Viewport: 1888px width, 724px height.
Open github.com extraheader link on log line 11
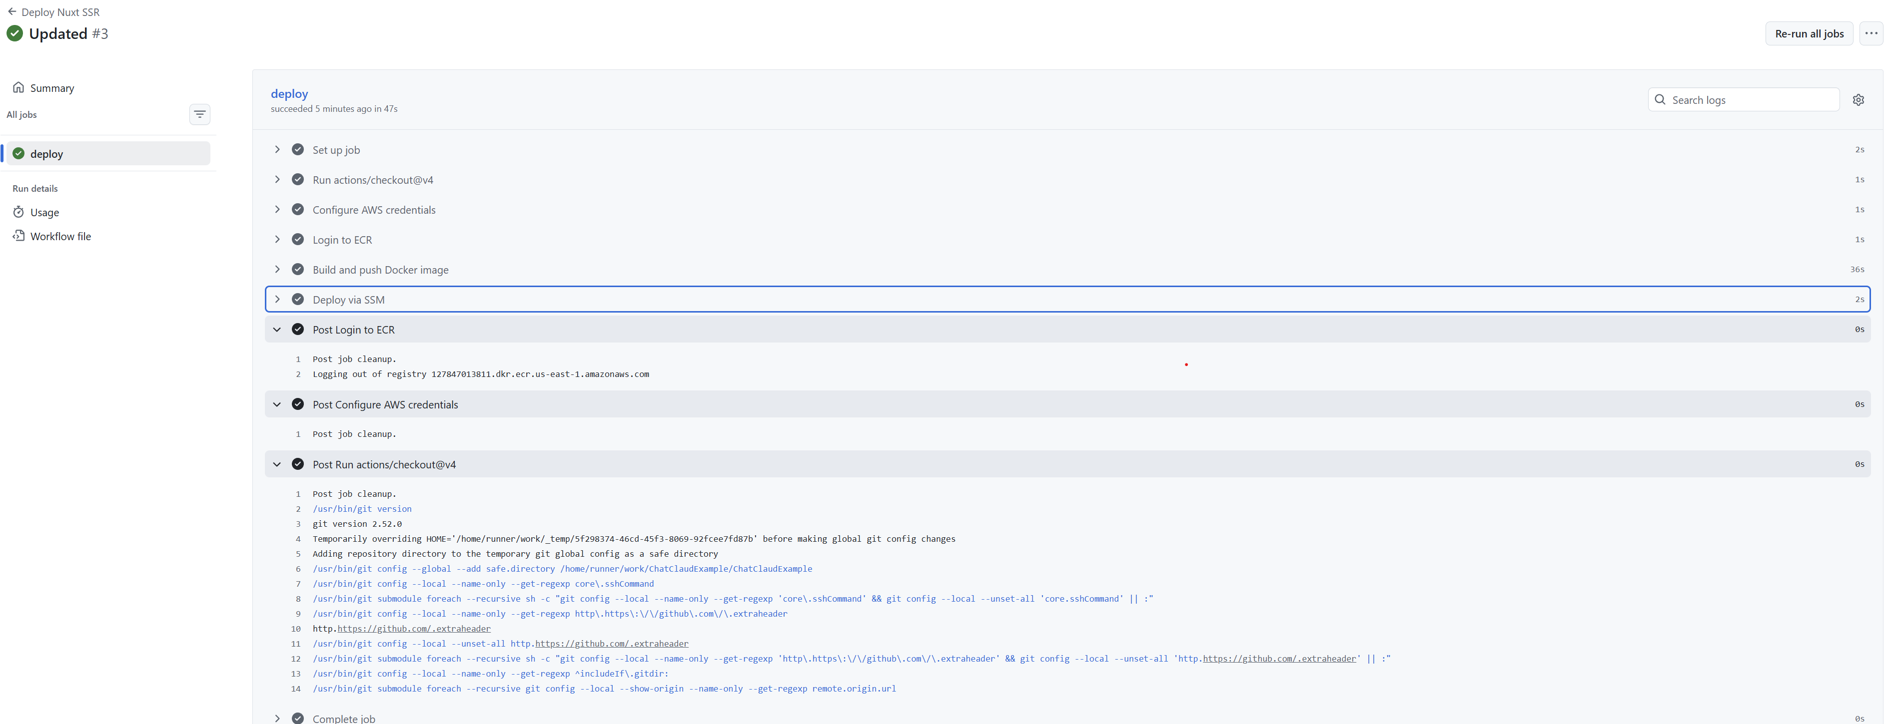(612, 644)
